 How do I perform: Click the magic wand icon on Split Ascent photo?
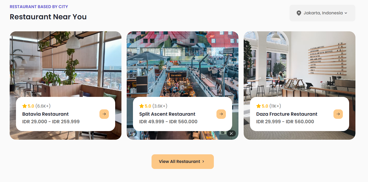231,133
